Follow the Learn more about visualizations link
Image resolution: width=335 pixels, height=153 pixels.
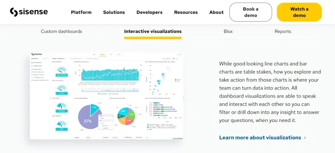coord(263,137)
